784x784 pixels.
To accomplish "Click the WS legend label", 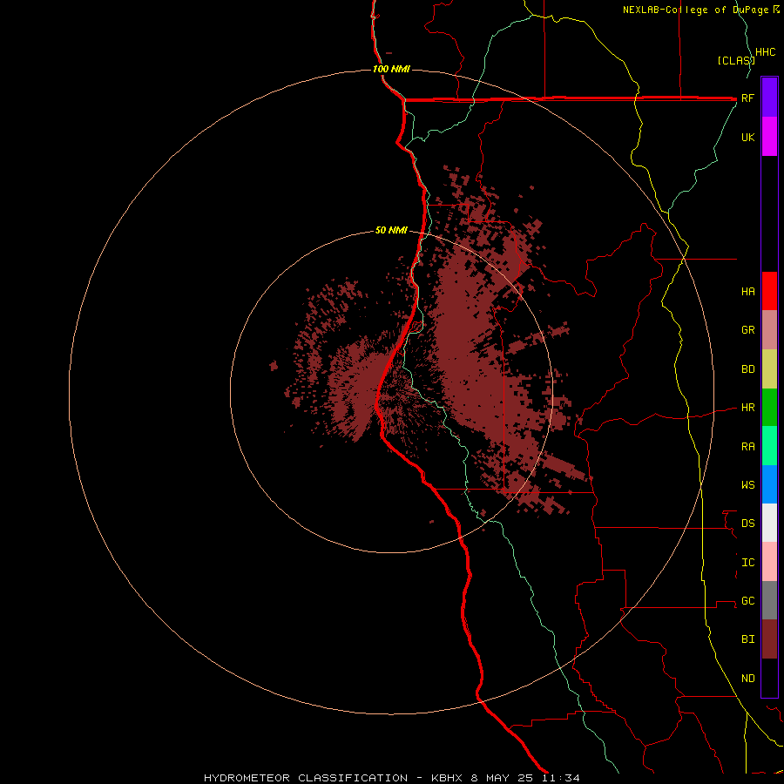I will point(748,485).
